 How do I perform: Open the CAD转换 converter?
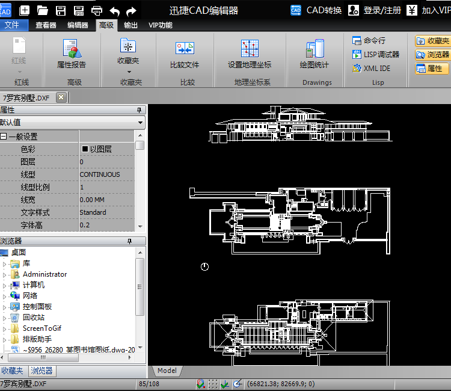(316, 10)
